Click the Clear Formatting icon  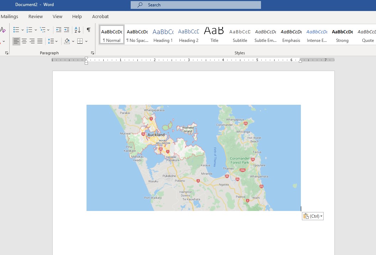coord(3,30)
